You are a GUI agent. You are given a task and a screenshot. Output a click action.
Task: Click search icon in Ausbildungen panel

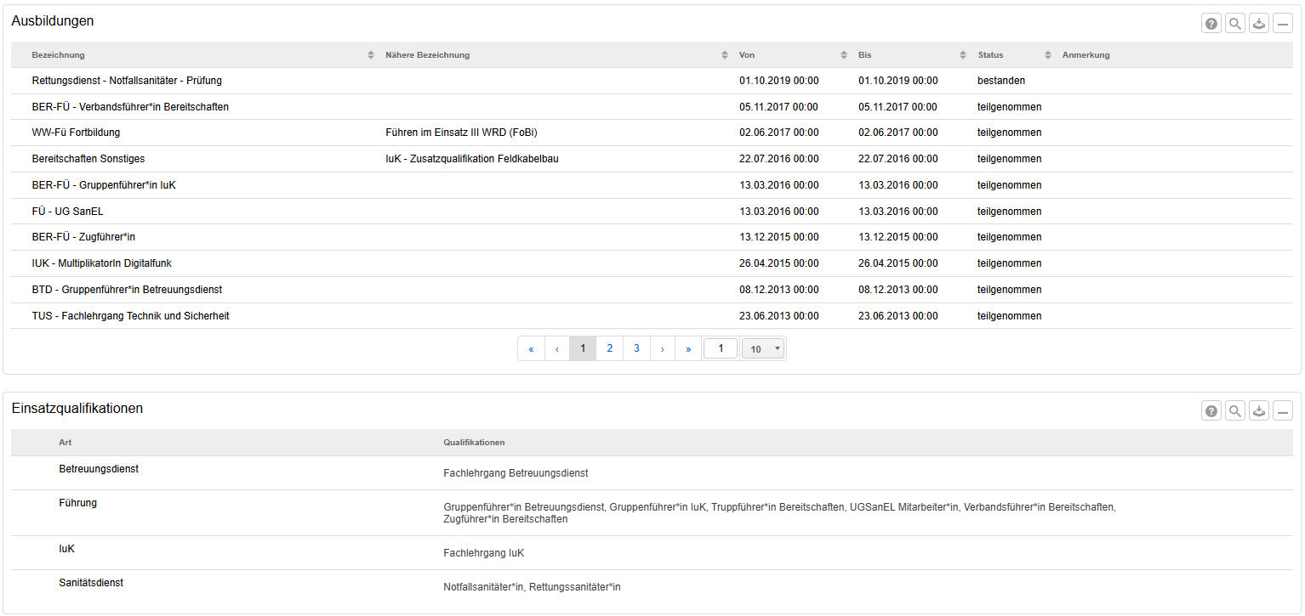(x=1234, y=24)
